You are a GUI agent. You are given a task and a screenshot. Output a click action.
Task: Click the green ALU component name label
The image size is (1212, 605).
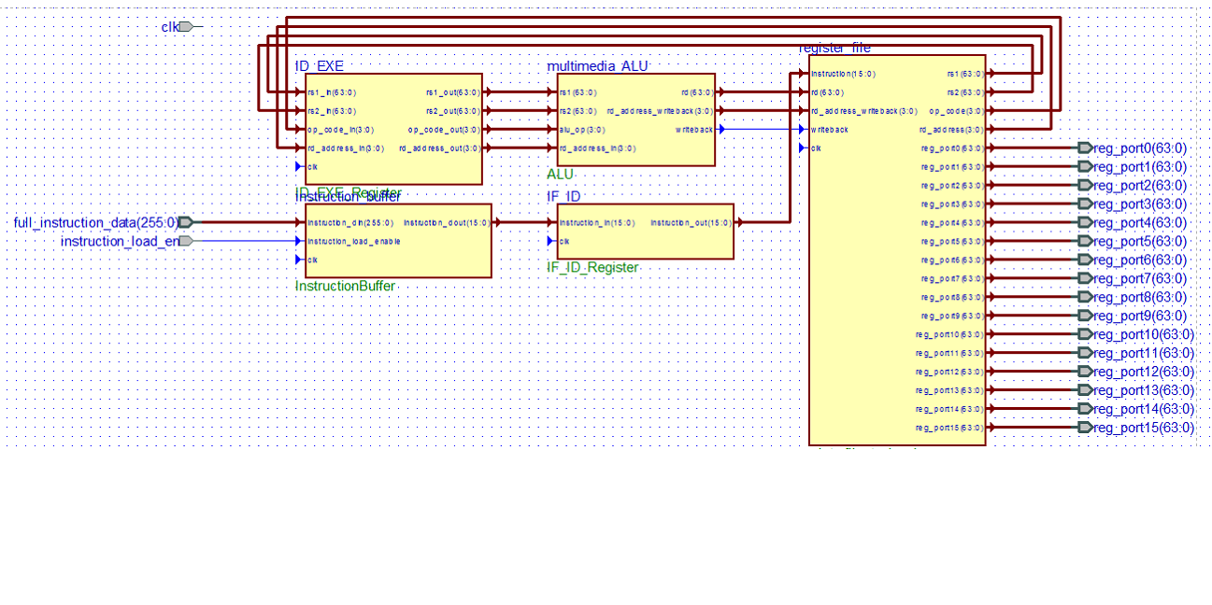(561, 175)
